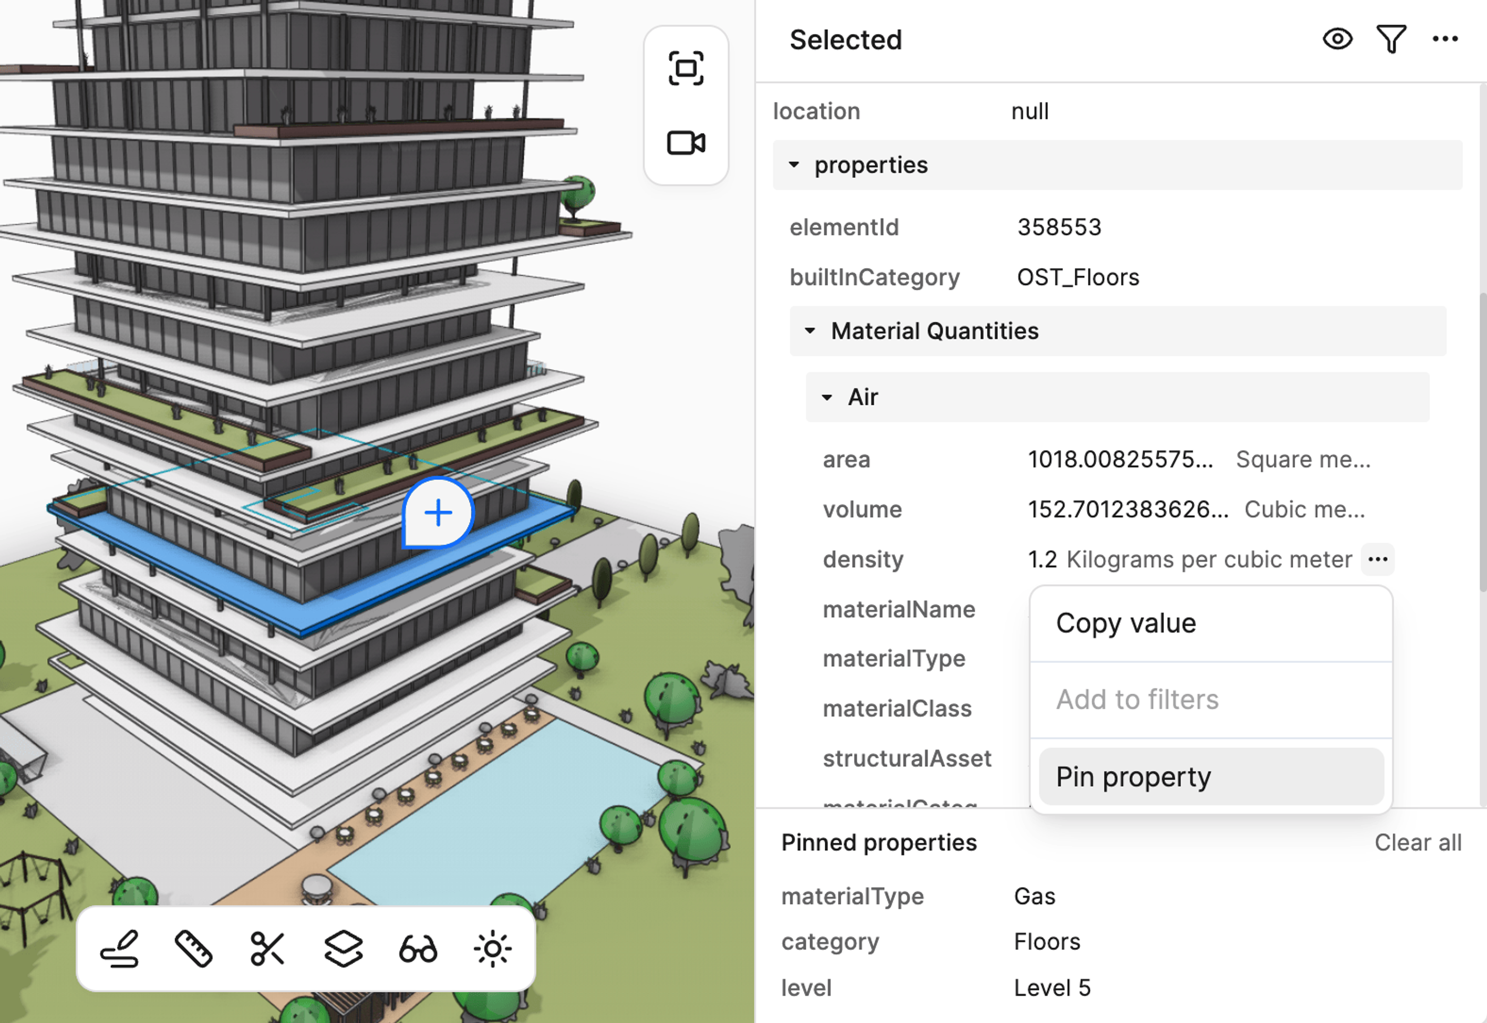Click the builtInCategory value OST_Floors

pyautogui.click(x=1078, y=277)
